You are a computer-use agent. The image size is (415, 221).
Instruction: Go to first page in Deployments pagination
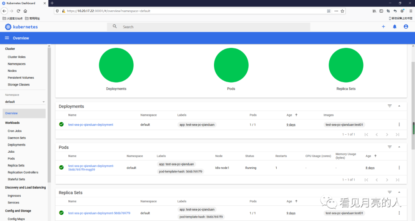[366, 135]
